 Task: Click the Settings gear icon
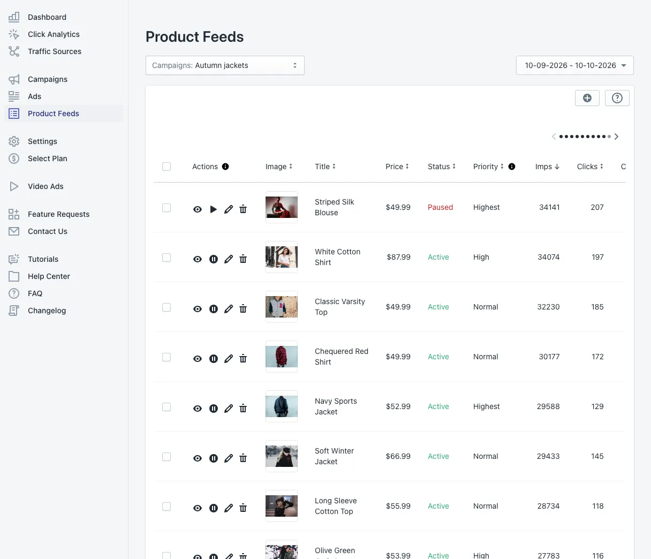[x=14, y=141]
